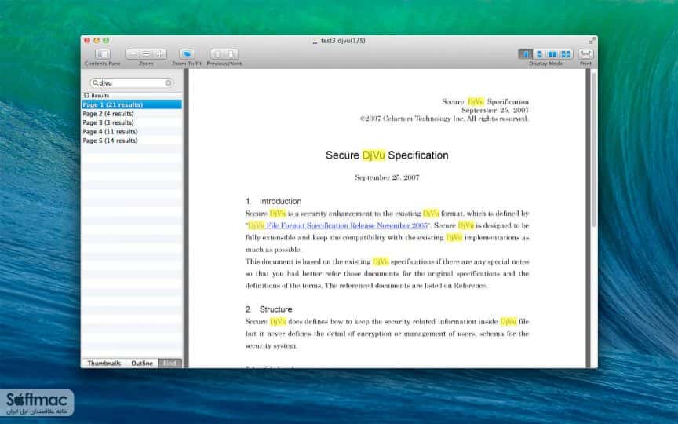Click the highlighted DjVu in the main heading
The image size is (678, 424).
(374, 155)
